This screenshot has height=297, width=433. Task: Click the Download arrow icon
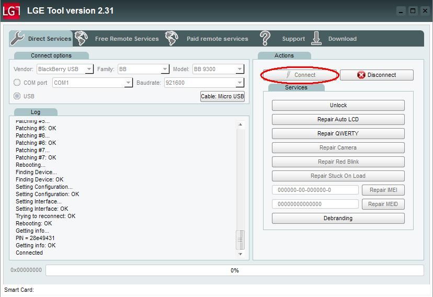(316, 38)
